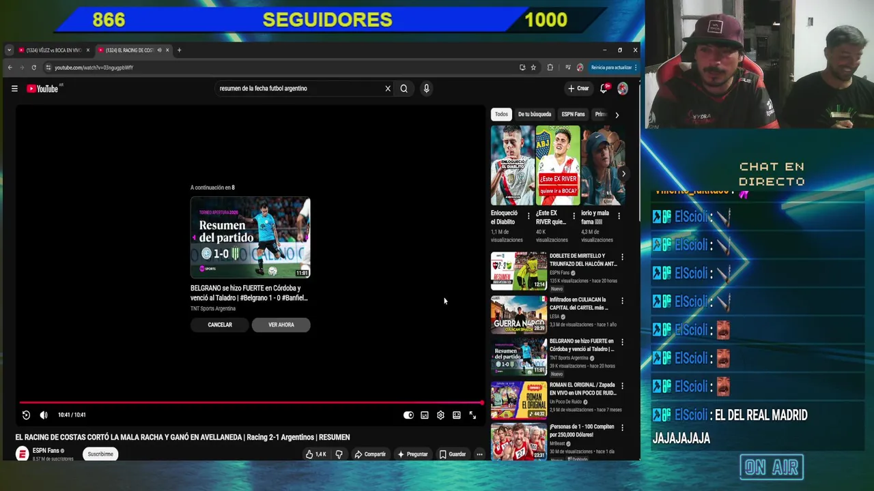Close the VÉLEZ vs BOCA browser tab

click(x=87, y=50)
